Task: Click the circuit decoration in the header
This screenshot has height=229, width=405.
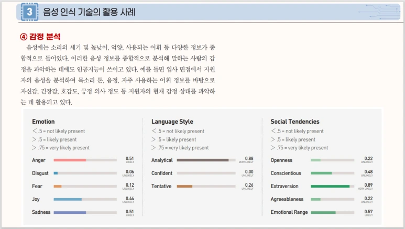Action: [379, 12]
